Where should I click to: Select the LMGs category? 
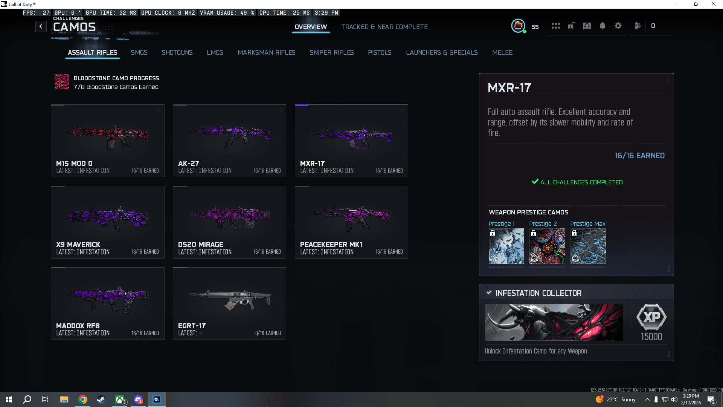[x=215, y=52]
